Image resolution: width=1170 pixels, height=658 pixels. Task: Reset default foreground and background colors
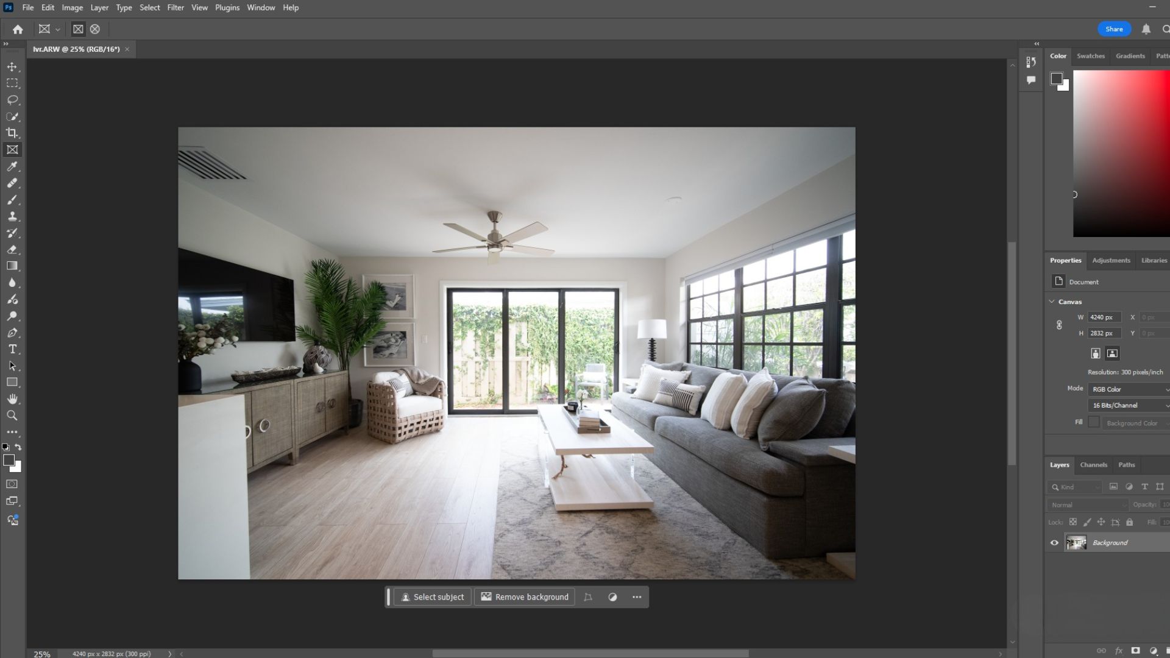5,447
